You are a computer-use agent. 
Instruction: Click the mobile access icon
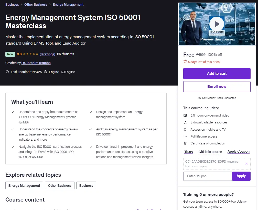tap(185, 130)
